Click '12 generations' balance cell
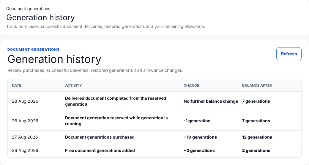The height and width of the screenshot is (165, 309). (x=257, y=137)
